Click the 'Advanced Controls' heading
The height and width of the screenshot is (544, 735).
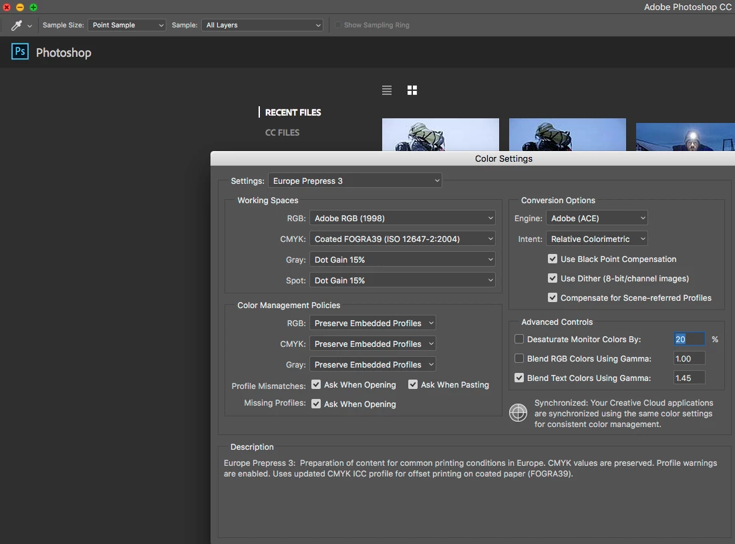tap(557, 322)
